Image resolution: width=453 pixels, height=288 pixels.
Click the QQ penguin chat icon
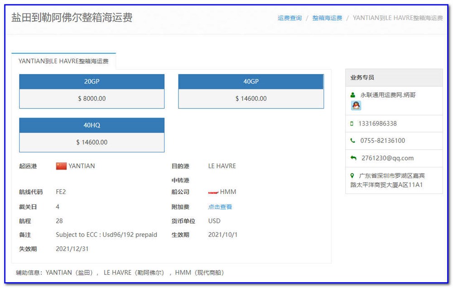coord(356,106)
